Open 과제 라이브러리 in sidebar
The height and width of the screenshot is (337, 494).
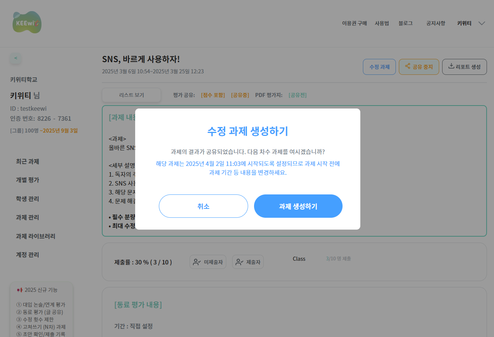point(36,236)
